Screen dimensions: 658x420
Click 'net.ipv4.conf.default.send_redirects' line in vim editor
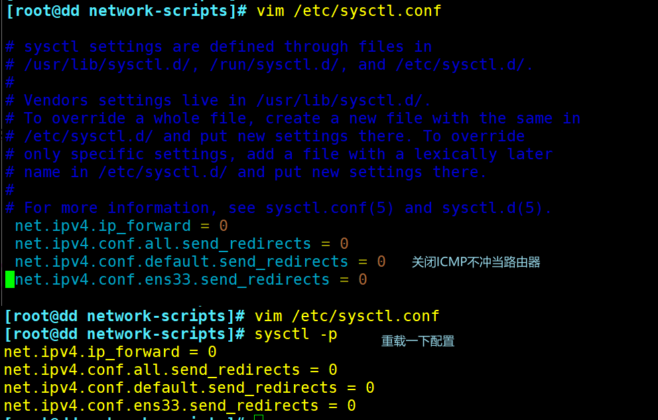tap(200, 261)
